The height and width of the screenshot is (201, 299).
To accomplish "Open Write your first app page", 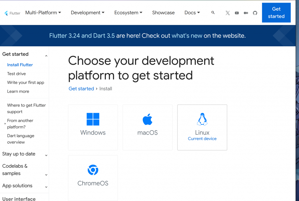I will [x=26, y=82].
